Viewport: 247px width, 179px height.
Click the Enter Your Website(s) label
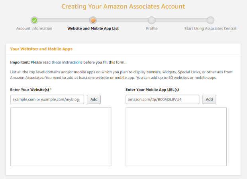point(29,90)
